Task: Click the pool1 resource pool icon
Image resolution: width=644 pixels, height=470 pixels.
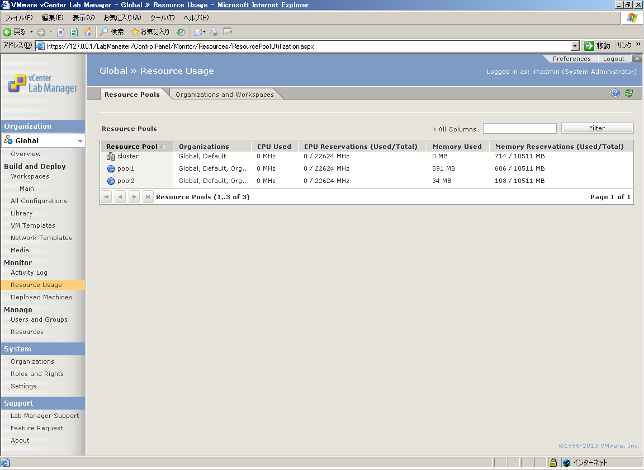Action: pyautogui.click(x=111, y=168)
